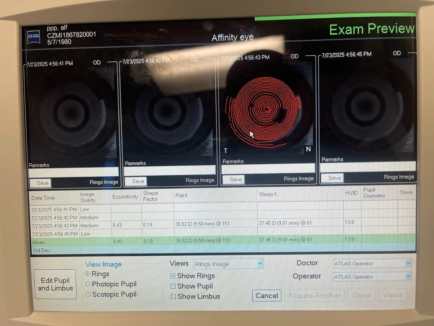
Task: Click the Mean row Flat K value
Action: pos(203,241)
